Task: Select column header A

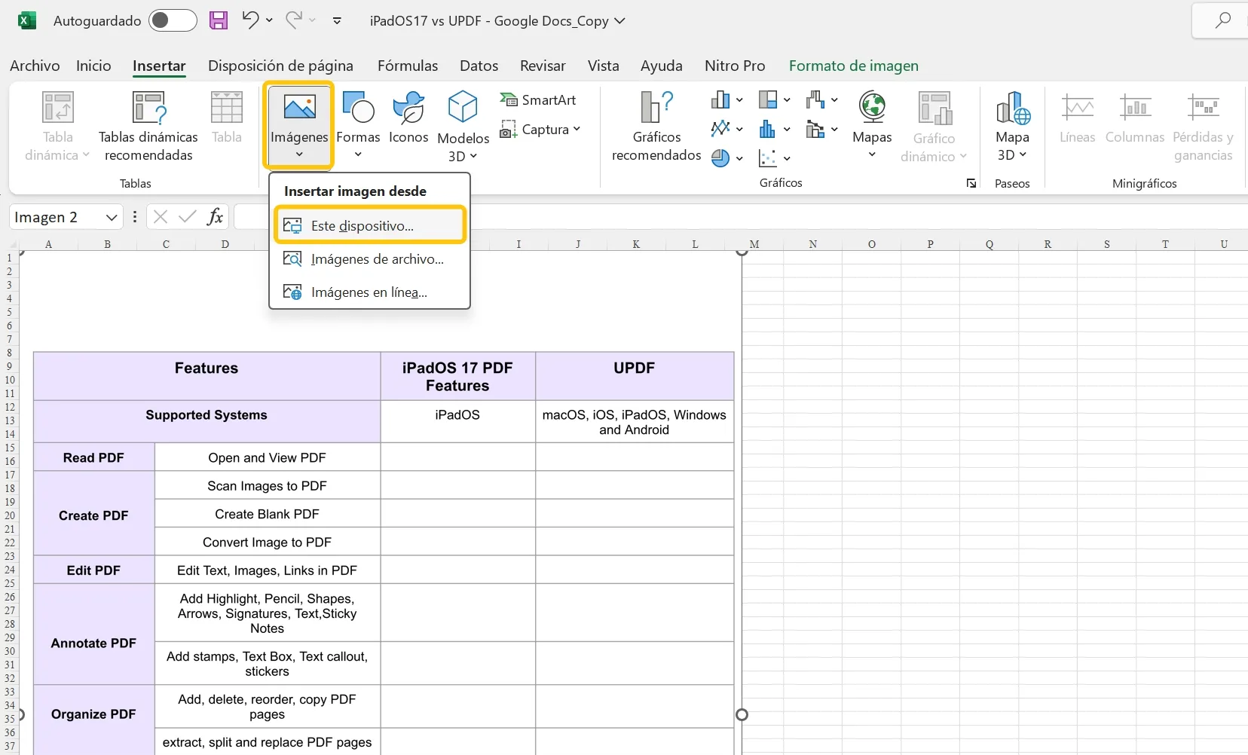Action: click(x=49, y=244)
